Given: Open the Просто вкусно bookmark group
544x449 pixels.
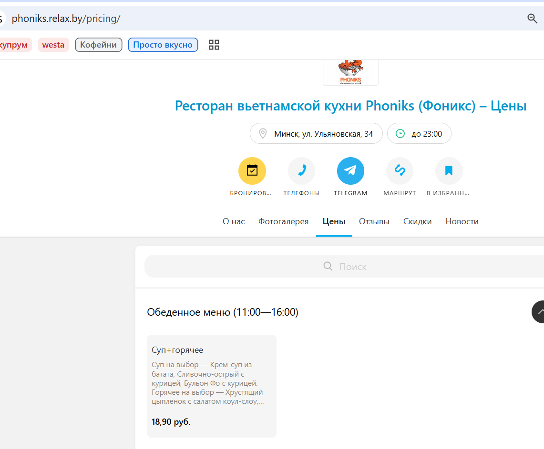Looking at the screenshot, I should [163, 45].
